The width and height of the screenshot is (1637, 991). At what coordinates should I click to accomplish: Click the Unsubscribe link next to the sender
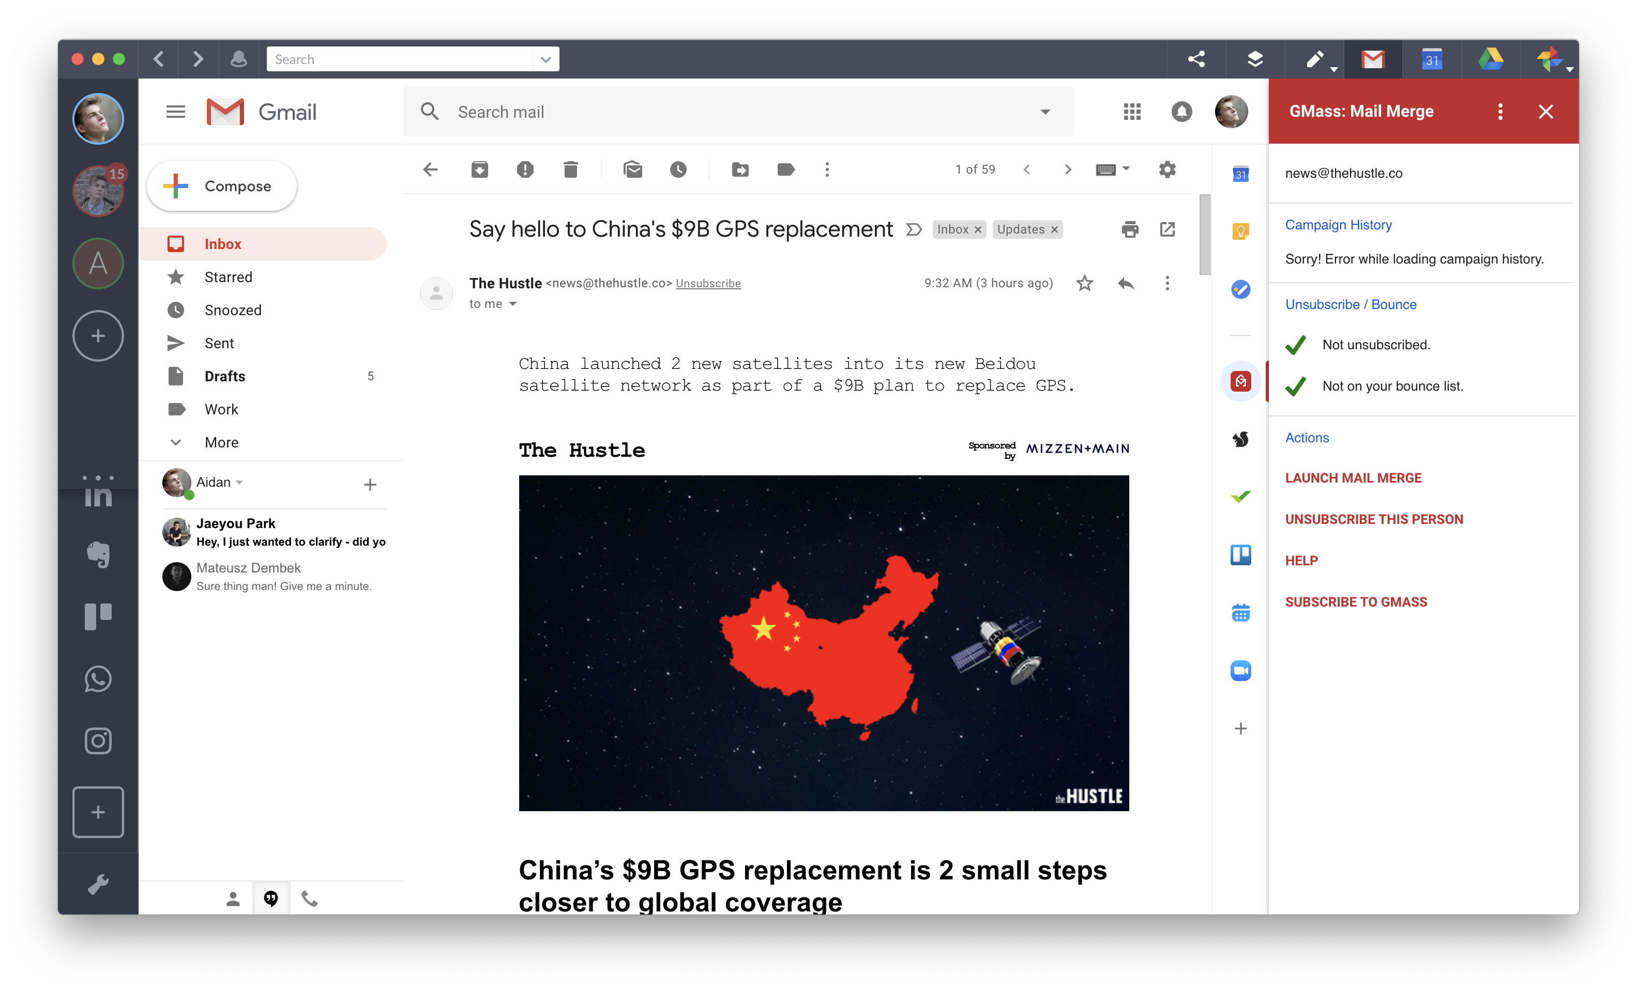coord(707,284)
